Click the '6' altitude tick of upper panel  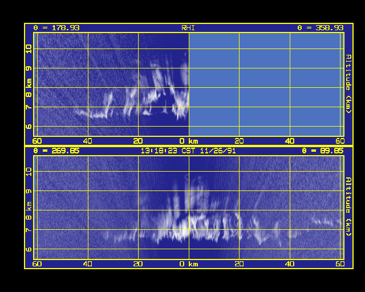[x=29, y=127]
